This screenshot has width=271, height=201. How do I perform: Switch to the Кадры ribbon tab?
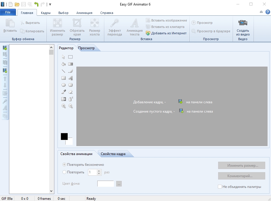click(x=46, y=13)
